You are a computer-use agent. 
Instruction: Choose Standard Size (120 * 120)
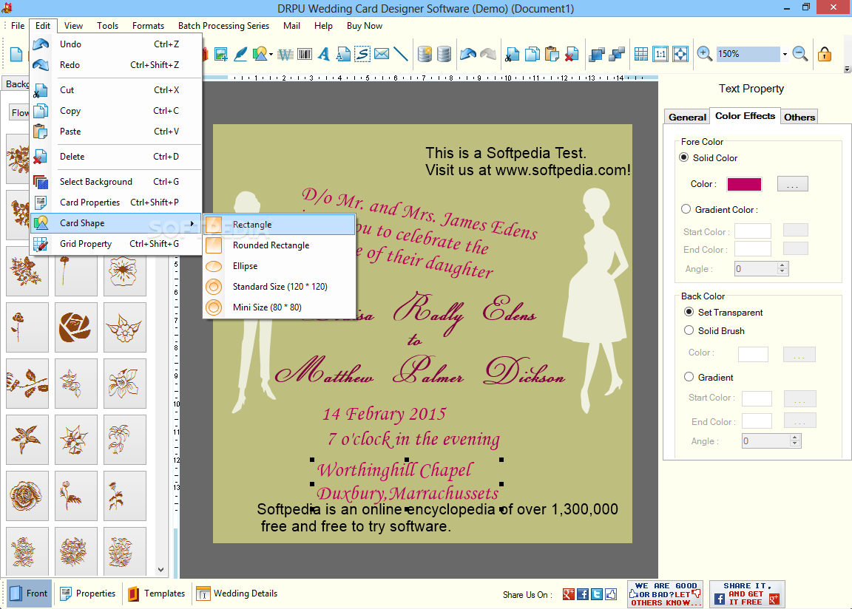[x=280, y=287]
